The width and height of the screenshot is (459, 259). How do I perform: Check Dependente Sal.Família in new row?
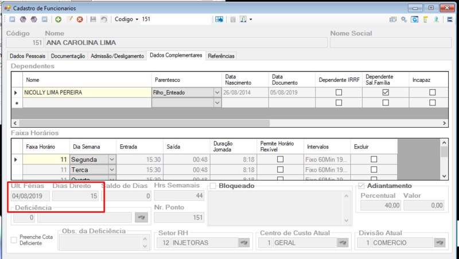click(386, 103)
